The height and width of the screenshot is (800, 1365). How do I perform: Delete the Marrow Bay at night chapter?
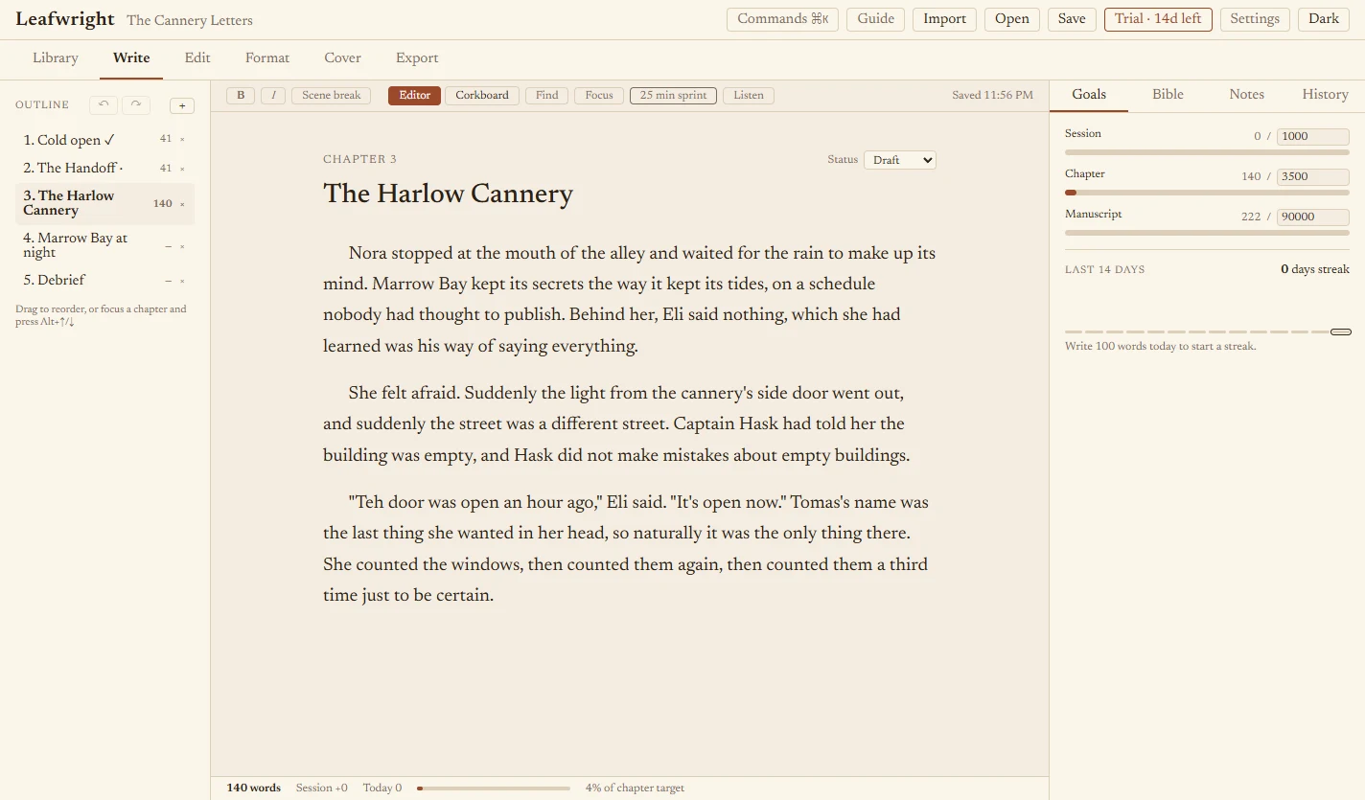182,246
